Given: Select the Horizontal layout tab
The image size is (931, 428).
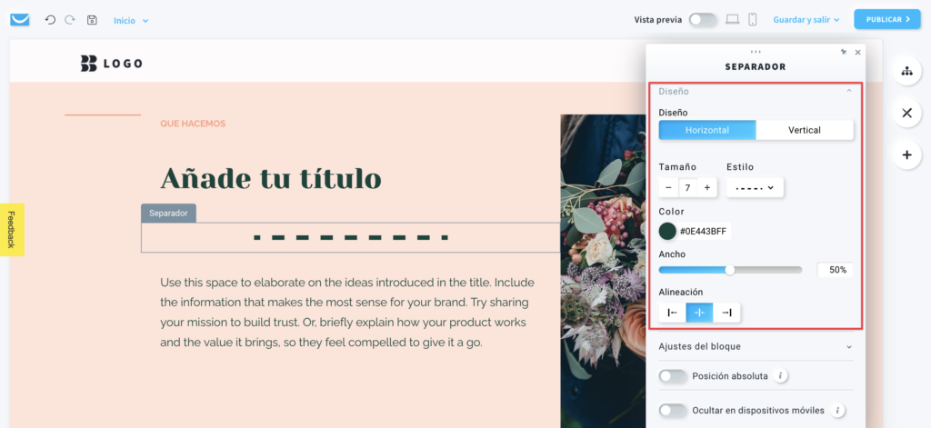Looking at the screenshot, I should [x=707, y=130].
